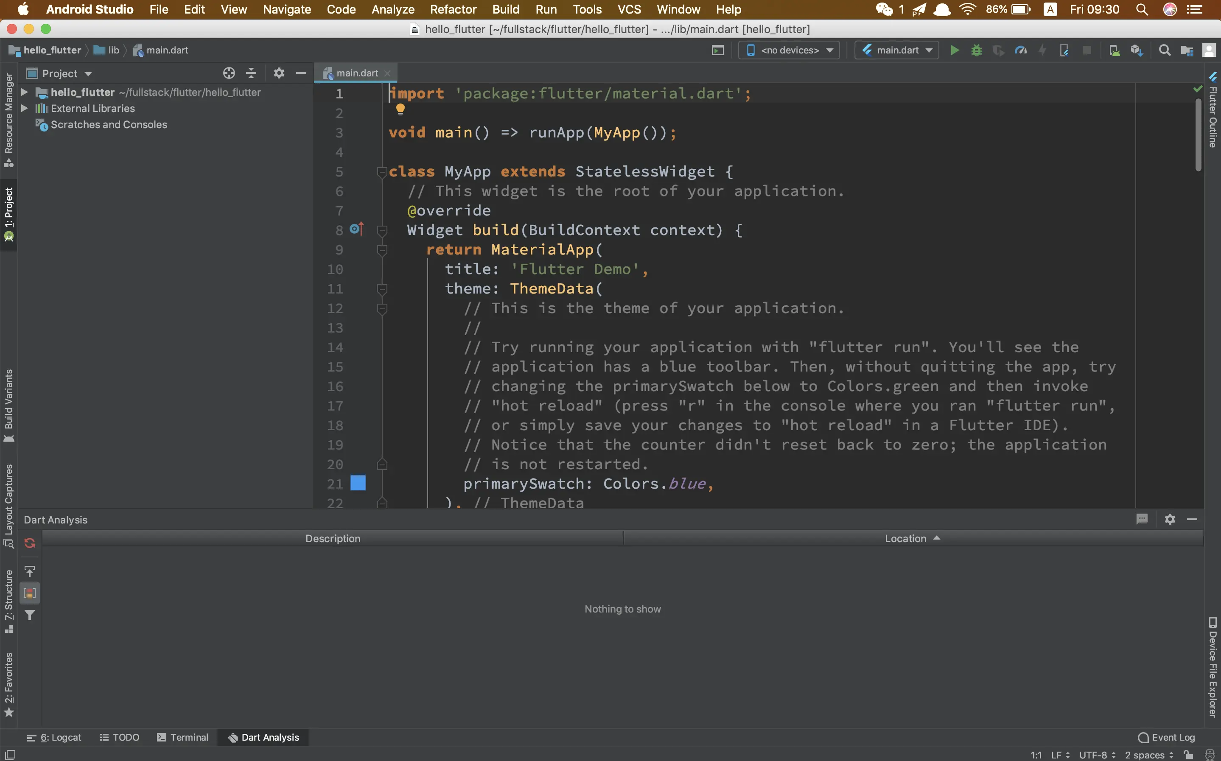Click the blue color swatch on line 21
Screen dimensions: 1221x761
click(x=358, y=483)
